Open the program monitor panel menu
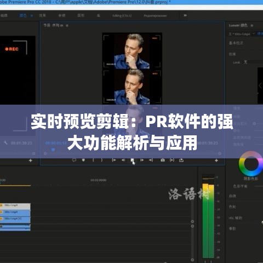 (67, 26)
